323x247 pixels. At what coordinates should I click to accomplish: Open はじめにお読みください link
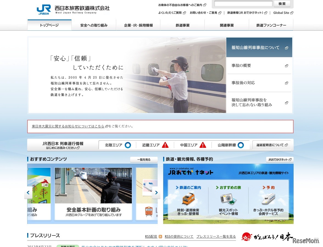(x=63, y=148)
